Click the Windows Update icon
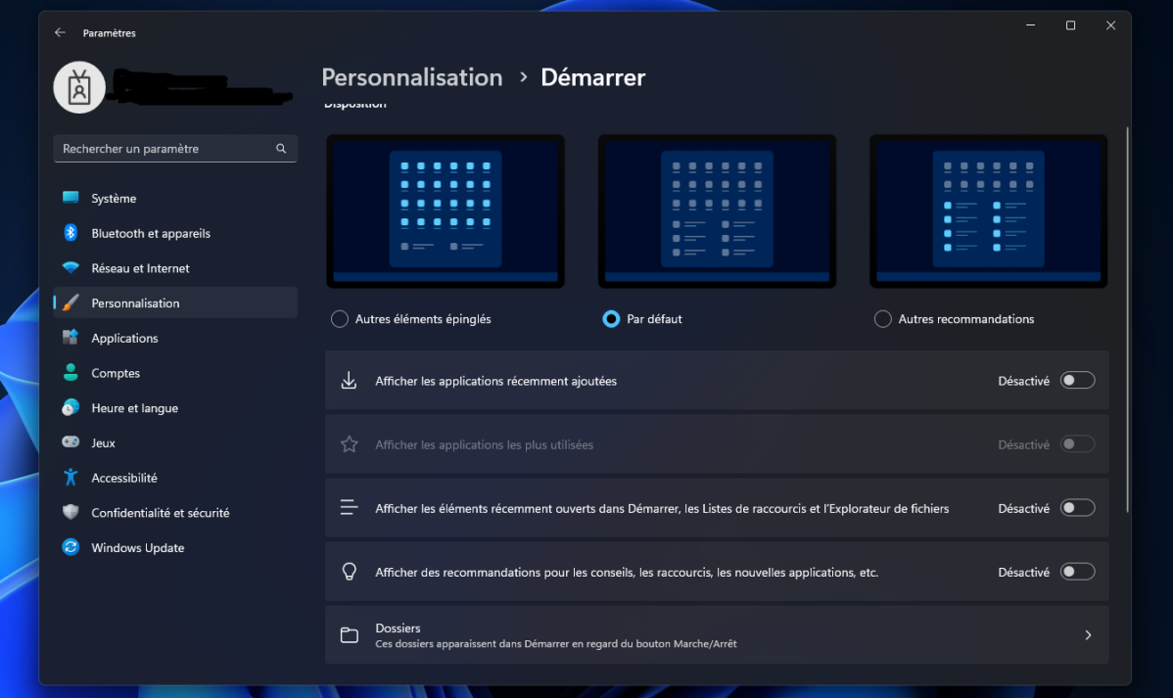Screen dimensions: 1173x698 point(70,547)
